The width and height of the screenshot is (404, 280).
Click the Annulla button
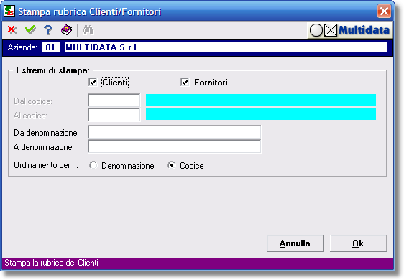295,243
